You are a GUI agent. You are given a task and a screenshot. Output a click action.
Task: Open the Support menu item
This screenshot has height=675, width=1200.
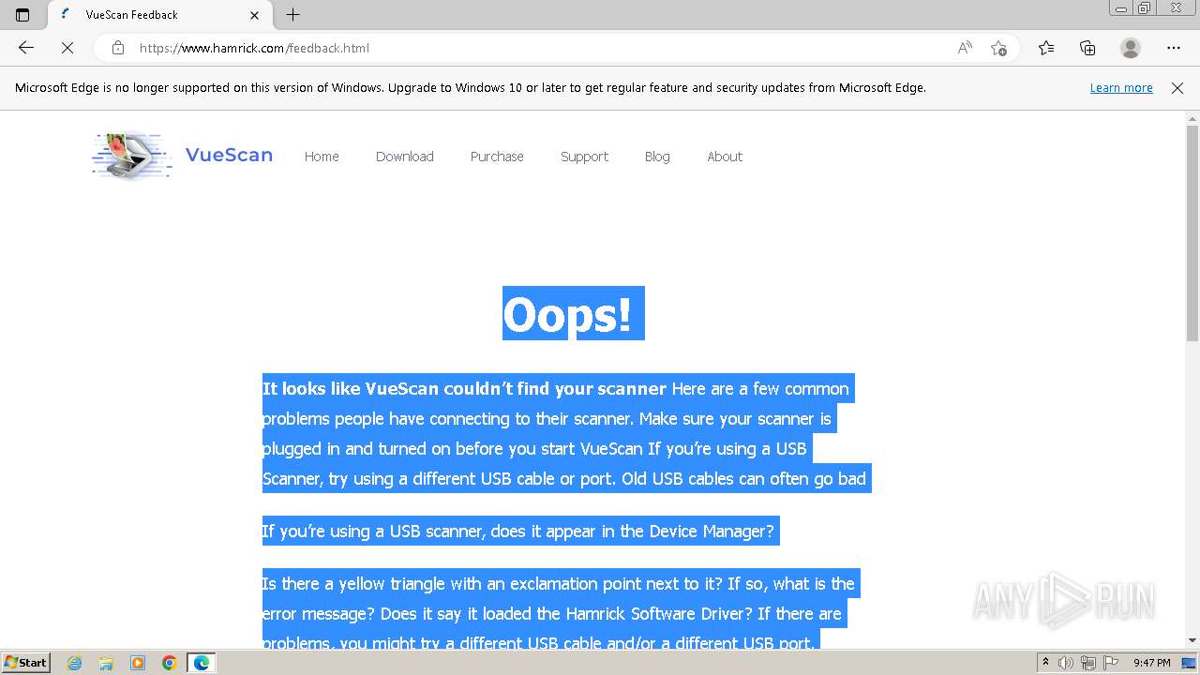pos(584,157)
